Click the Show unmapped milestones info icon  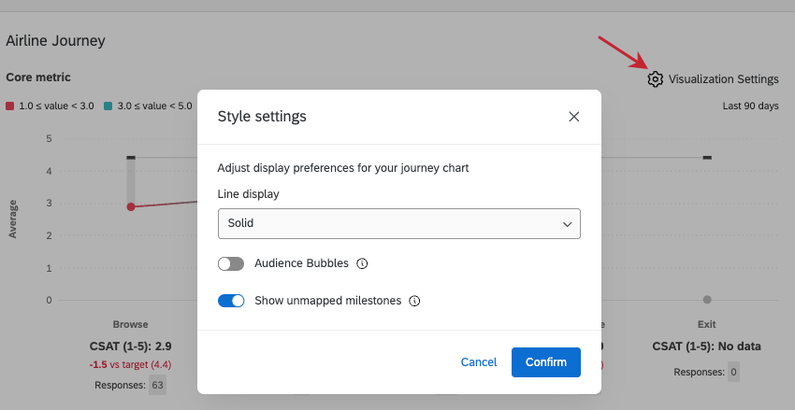(414, 301)
